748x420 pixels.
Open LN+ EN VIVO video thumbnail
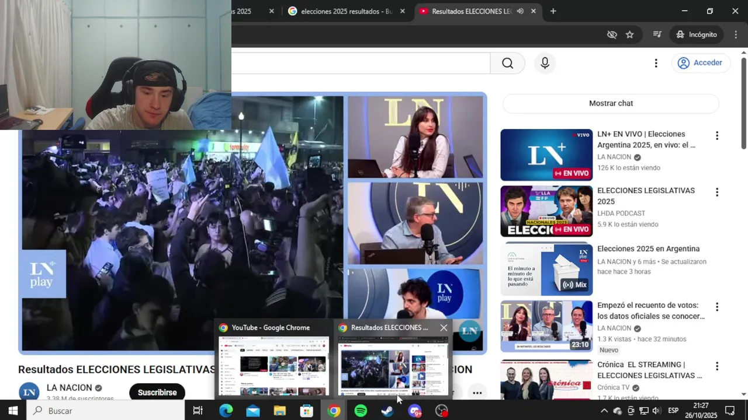point(546,155)
